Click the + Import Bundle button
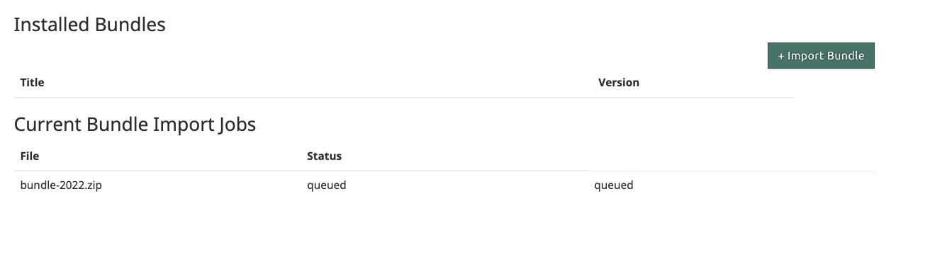 [x=821, y=56]
